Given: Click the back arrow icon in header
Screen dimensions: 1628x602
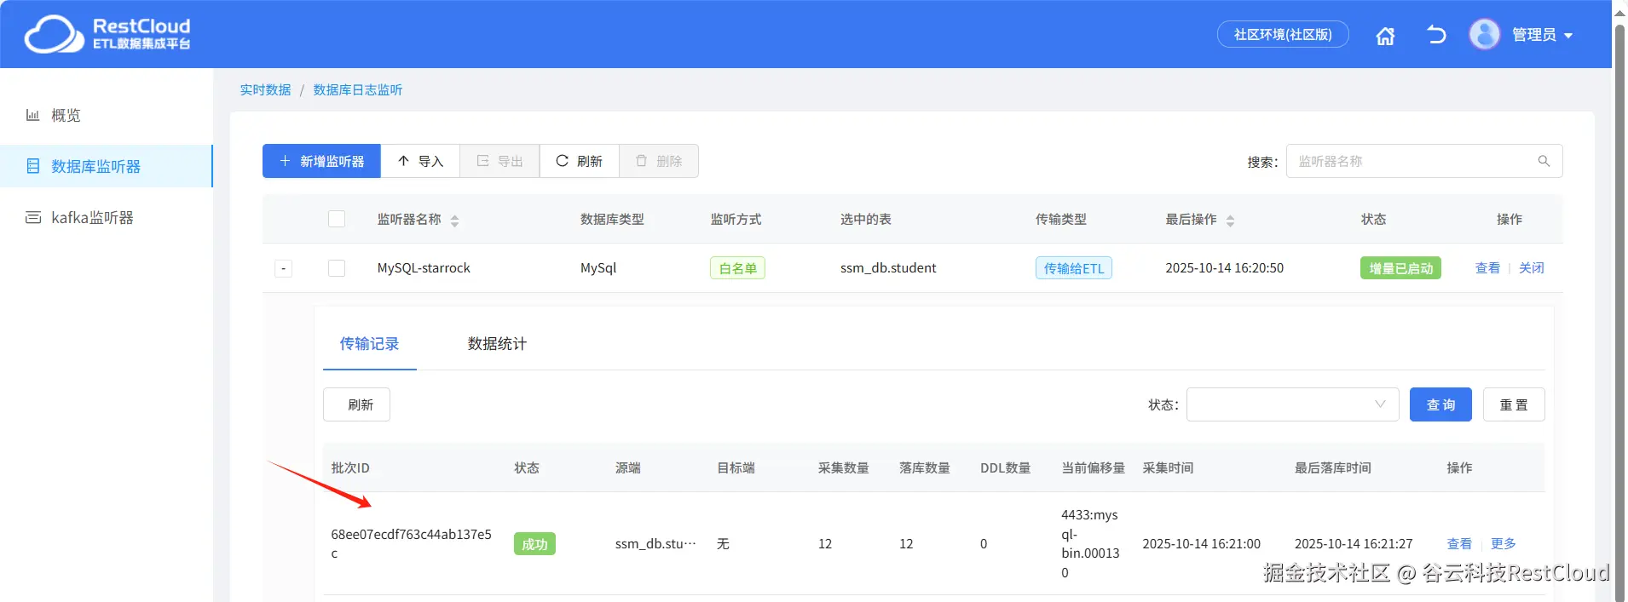Looking at the screenshot, I should click(1436, 35).
